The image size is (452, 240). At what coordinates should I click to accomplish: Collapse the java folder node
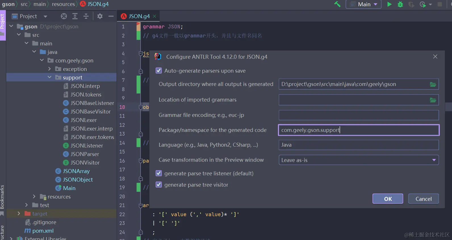(x=34, y=52)
